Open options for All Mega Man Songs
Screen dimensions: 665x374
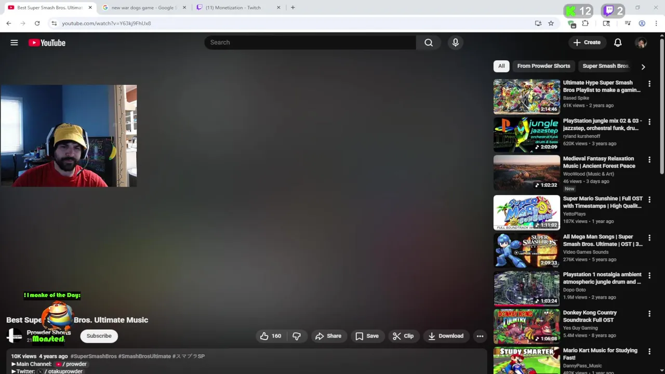pos(649,237)
